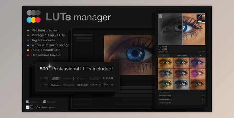
Task: Apply the orange-skin blue-eye LUT thumbnail
Action: click(x=182, y=73)
